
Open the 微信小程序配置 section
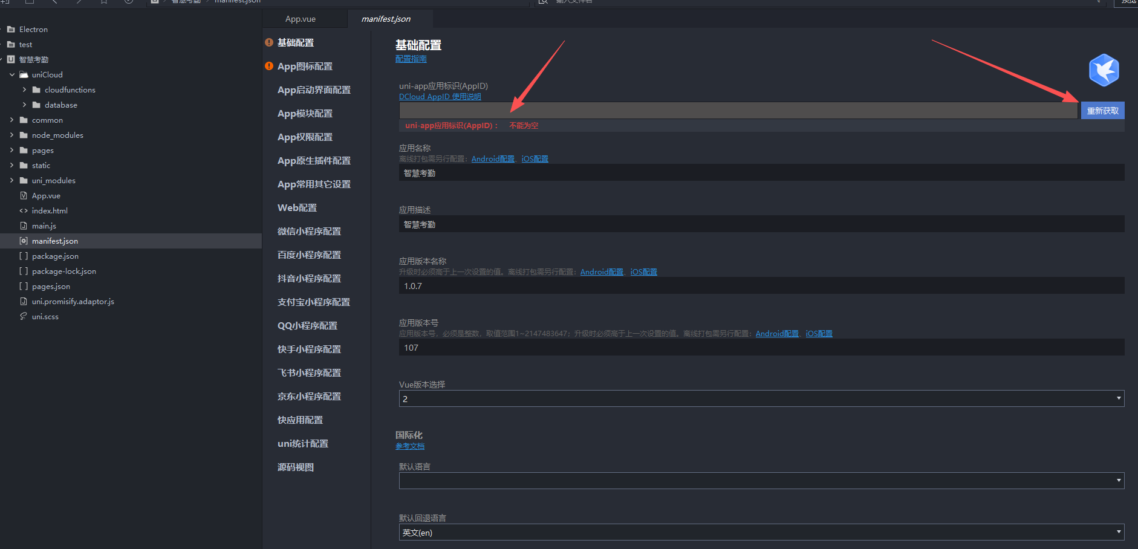tap(309, 231)
